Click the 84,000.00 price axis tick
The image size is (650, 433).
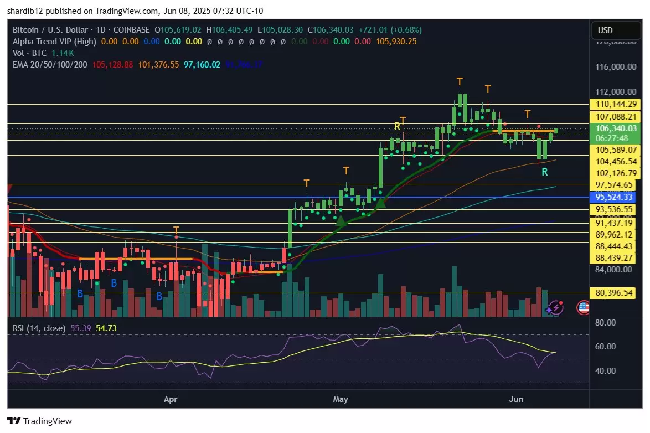tap(613, 270)
